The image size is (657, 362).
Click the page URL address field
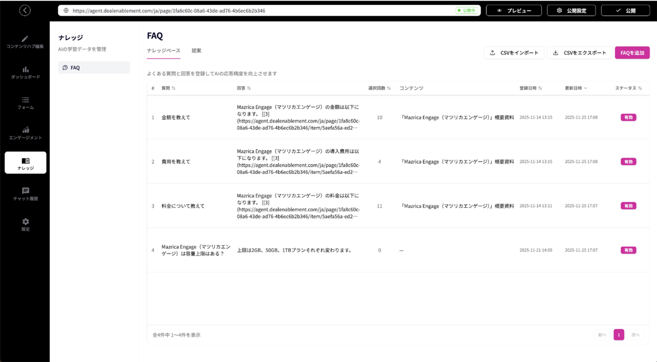click(x=253, y=11)
